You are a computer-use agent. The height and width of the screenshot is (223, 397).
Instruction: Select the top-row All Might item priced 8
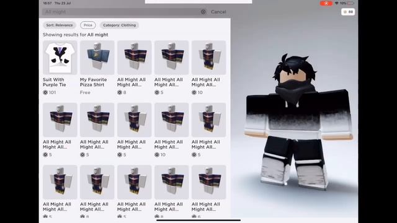tap(135, 58)
